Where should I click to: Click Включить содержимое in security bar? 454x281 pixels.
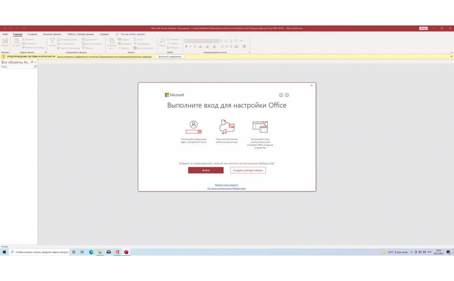tap(170, 56)
